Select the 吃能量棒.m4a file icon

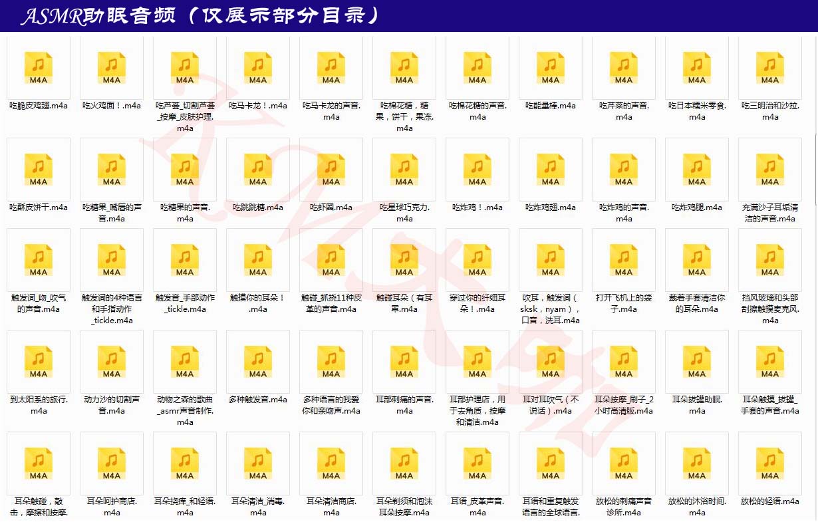551,68
